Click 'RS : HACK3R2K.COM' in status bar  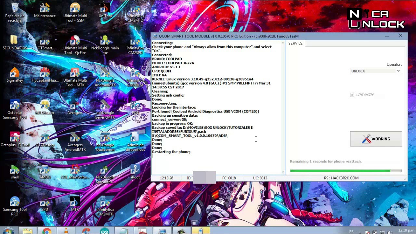341,178
